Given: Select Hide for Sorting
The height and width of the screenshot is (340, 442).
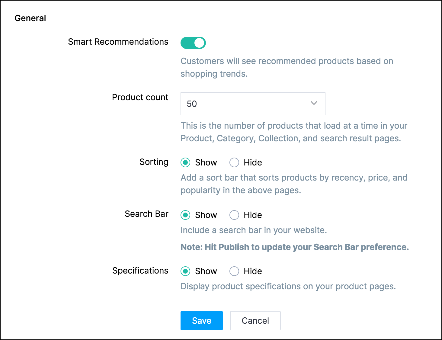Looking at the screenshot, I should click(x=234, y=162).
